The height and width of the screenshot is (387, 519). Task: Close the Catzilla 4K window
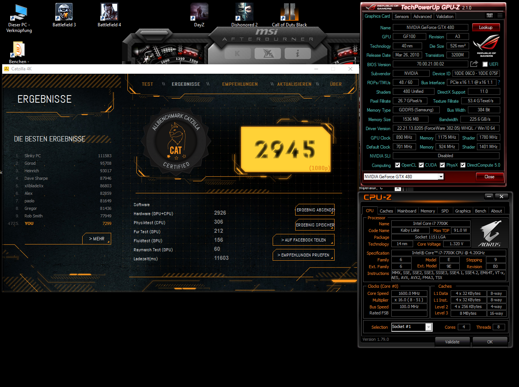click(350, 69)
